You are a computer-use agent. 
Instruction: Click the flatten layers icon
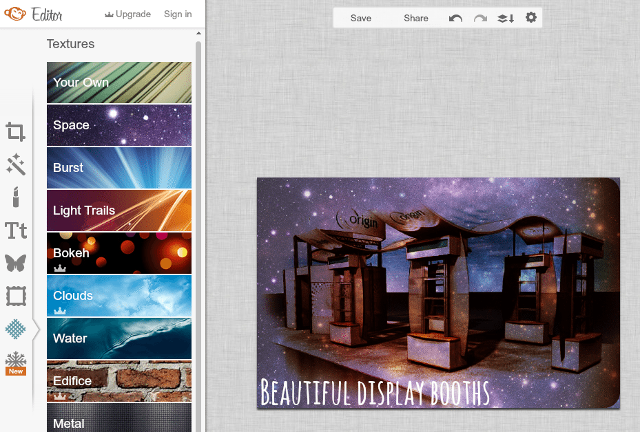[x=505, y=18]
